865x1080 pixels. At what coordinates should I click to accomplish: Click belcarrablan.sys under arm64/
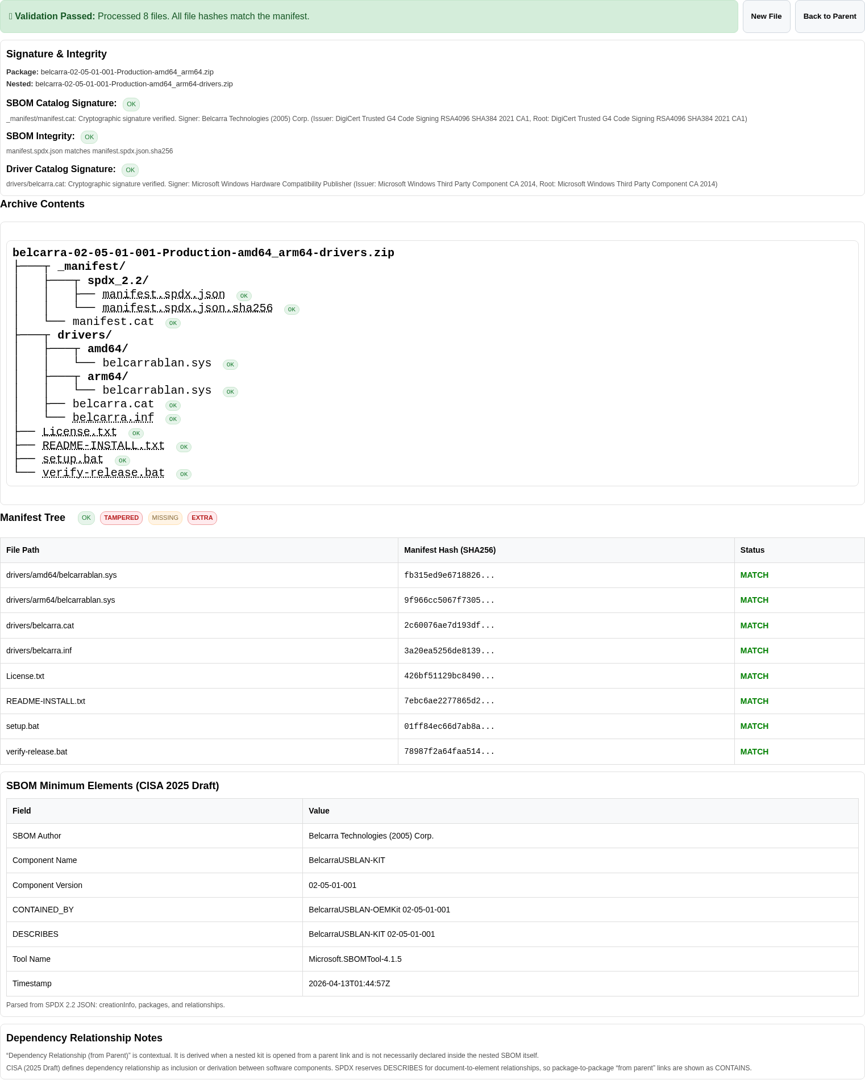click(x=157, y=390)
